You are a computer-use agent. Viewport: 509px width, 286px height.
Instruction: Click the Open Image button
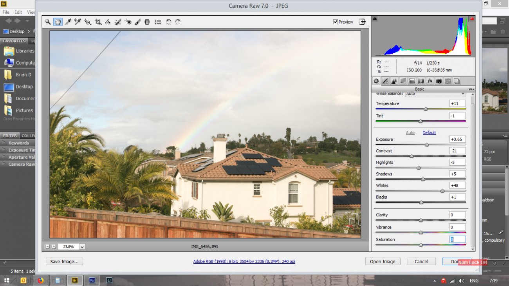click(383, 261)
